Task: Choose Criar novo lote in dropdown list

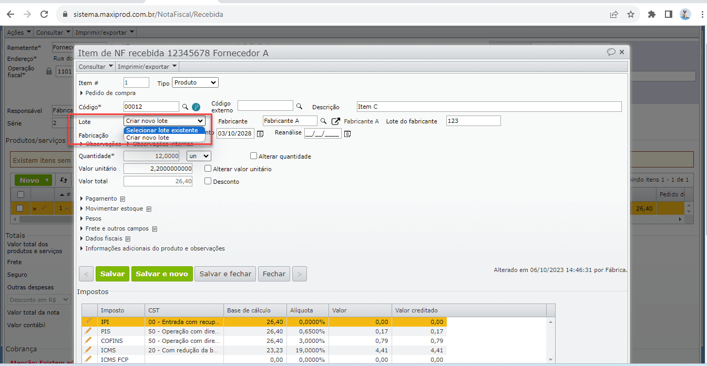Action: [x=164, y=138]
